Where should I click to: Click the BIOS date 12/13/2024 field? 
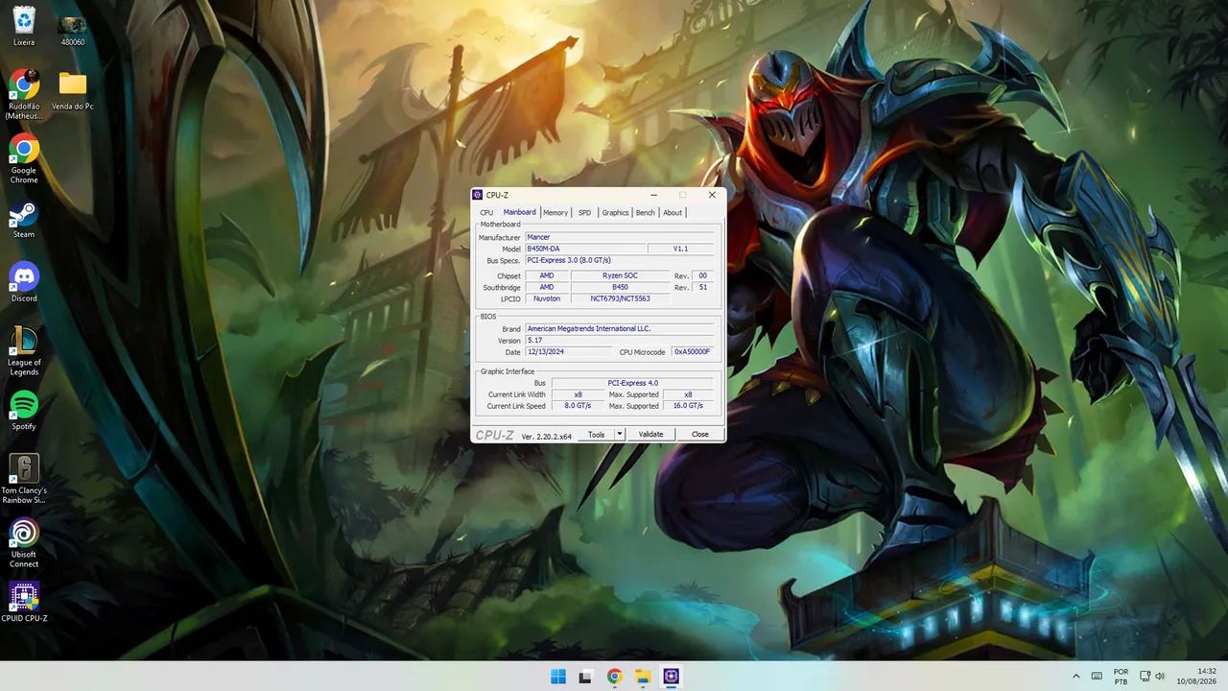coord(568,351)
